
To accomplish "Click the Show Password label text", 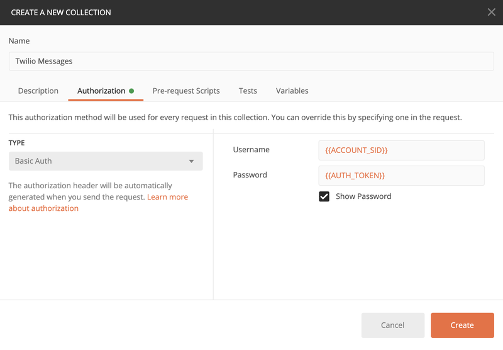I will coord(363,196).
